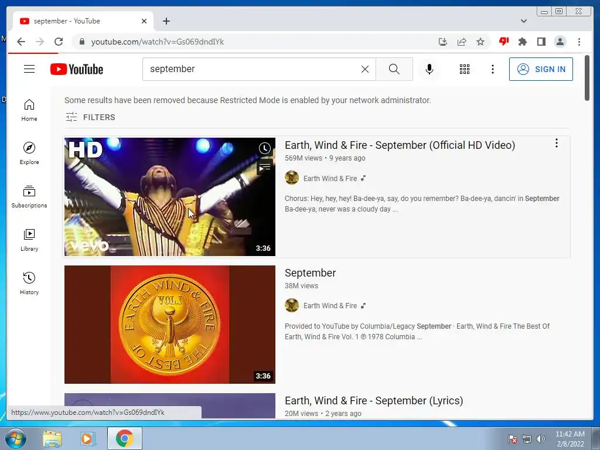Screen dimensions: 600x450
Task: Open Chrome's three-dot menu
Action: coord(579,42)
